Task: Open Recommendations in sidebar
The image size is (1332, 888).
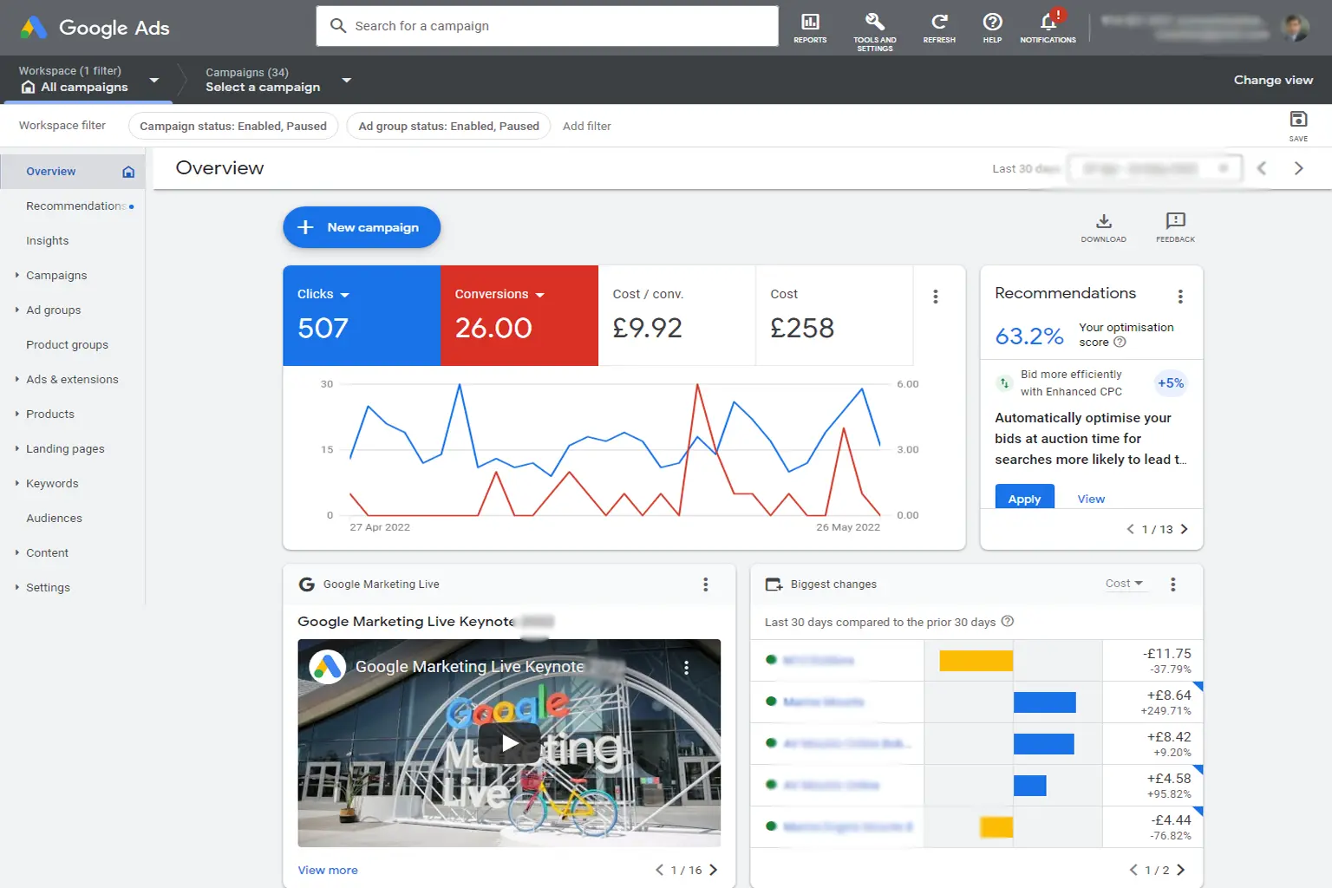Action: coord(76,206)
